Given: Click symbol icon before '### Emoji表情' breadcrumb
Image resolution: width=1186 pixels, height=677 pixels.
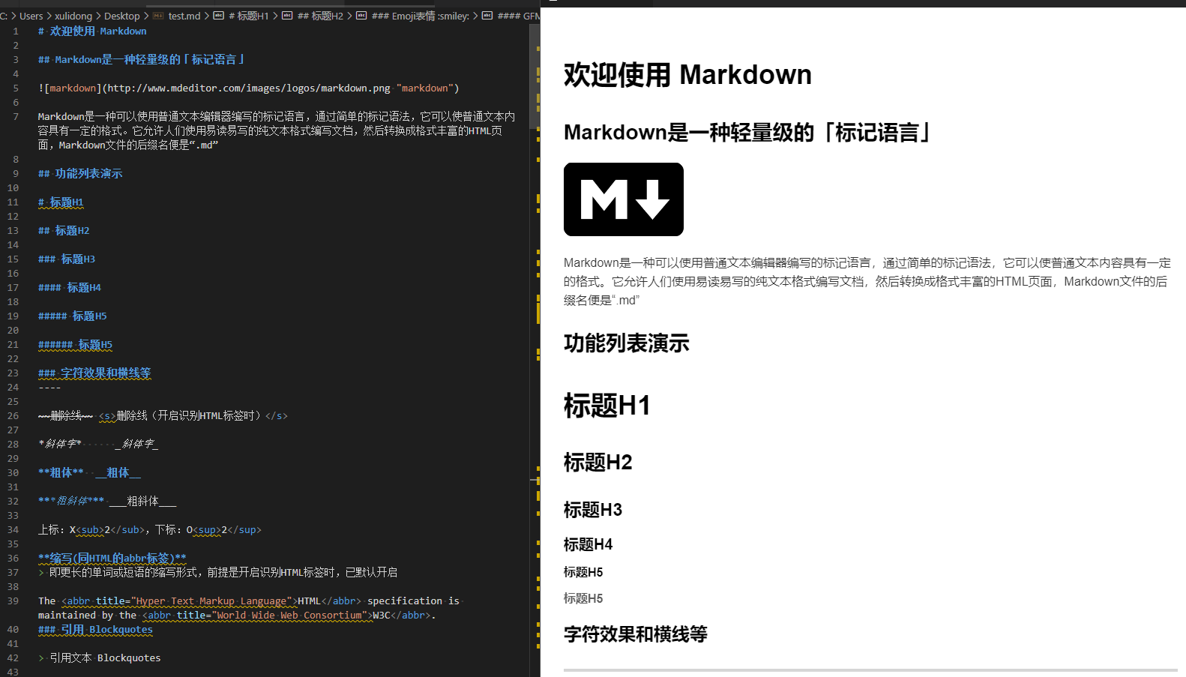Looking at the screenshot, I should pos(361,16).
